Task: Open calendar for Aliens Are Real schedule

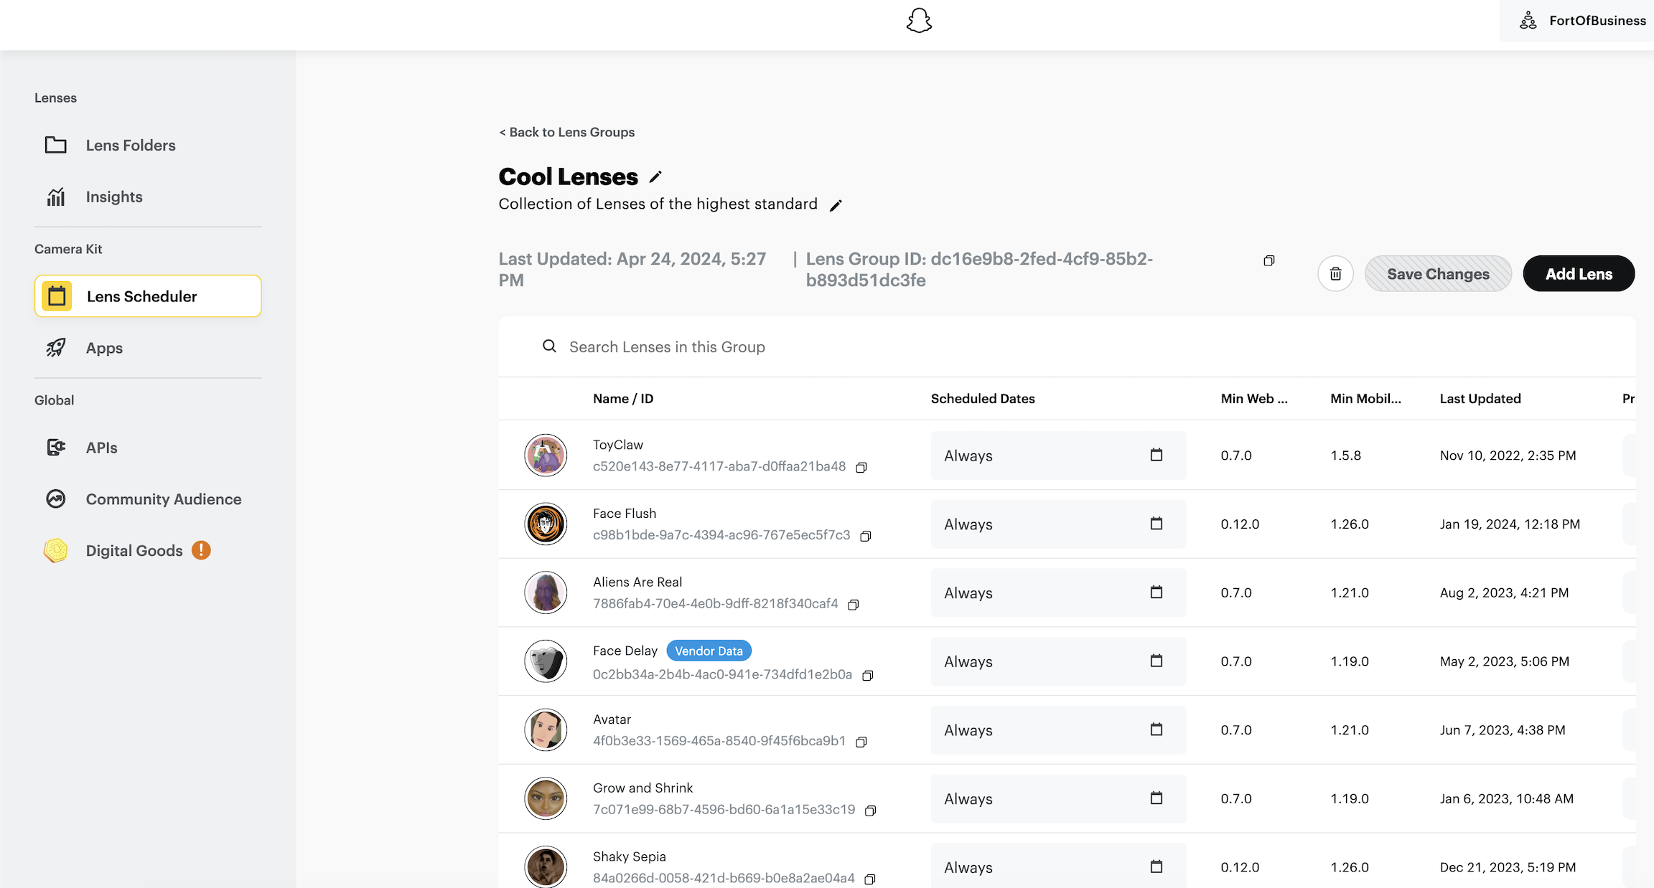Action: click(x=1156, y=592)
